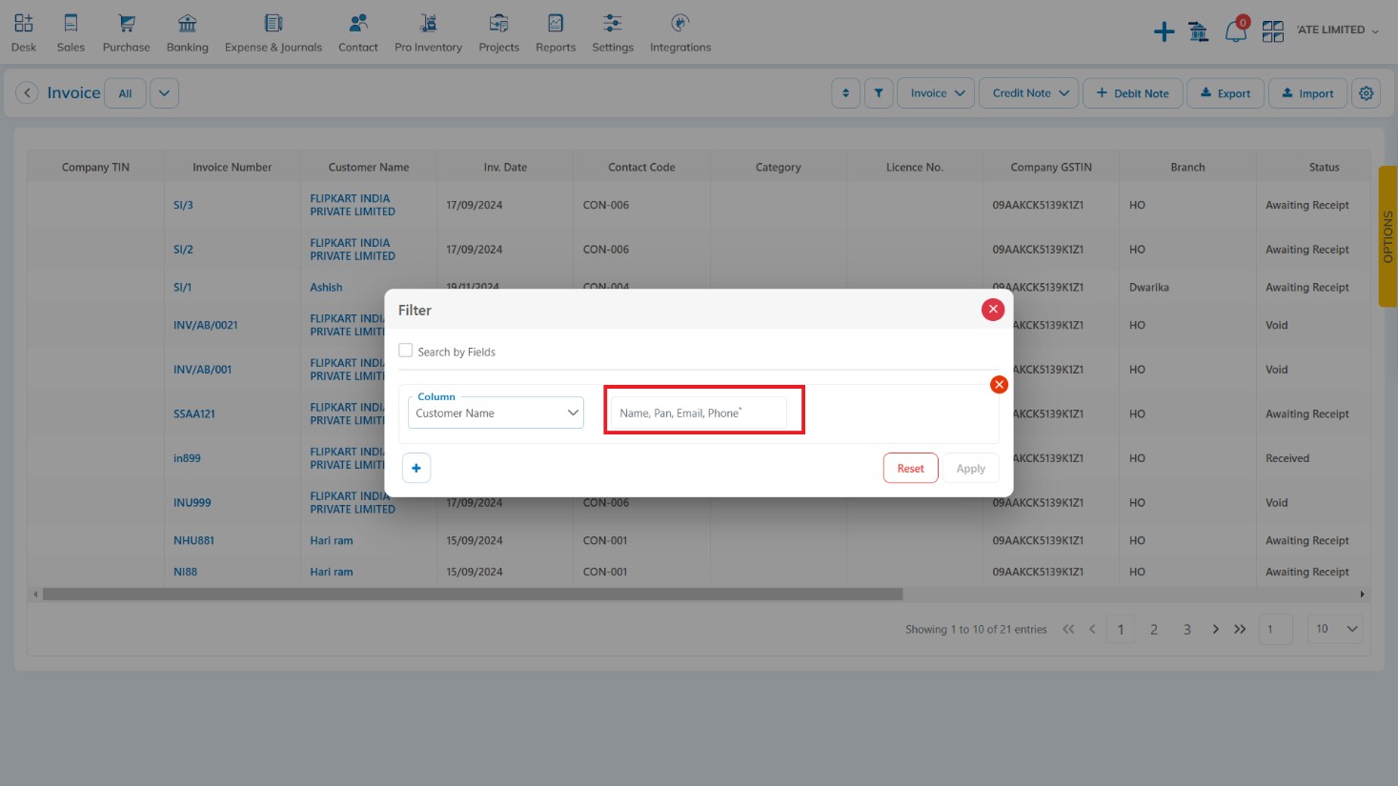The width and height of the screenshot is (1398, 786).
Task: Open the Projects module icon
Action: [x=498, y=31]
